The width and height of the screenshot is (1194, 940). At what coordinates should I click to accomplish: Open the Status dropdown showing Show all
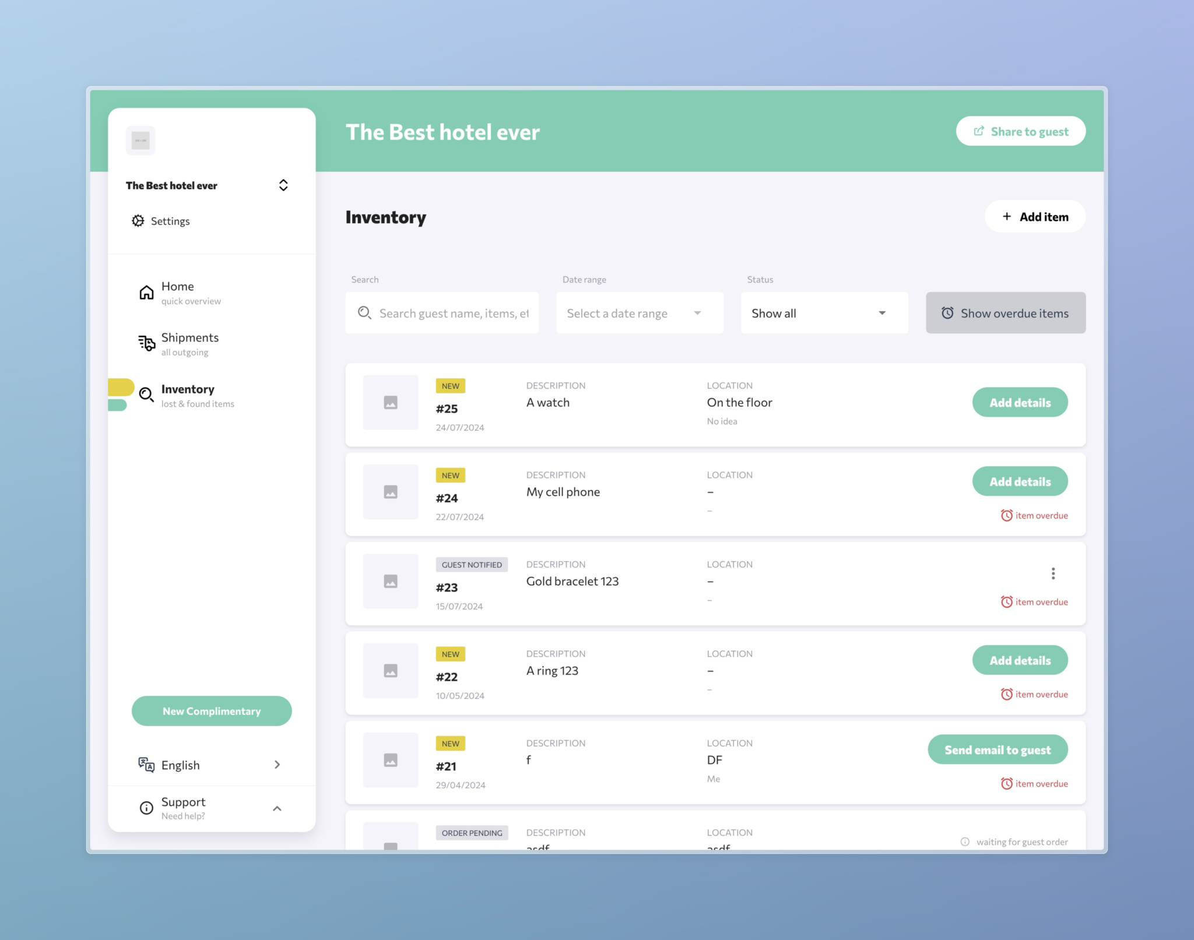click(823, 313)
